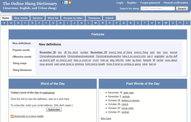Open the Twitter icon in header
This screenshot has height=122, width=191.
click(x=66, y=2)
